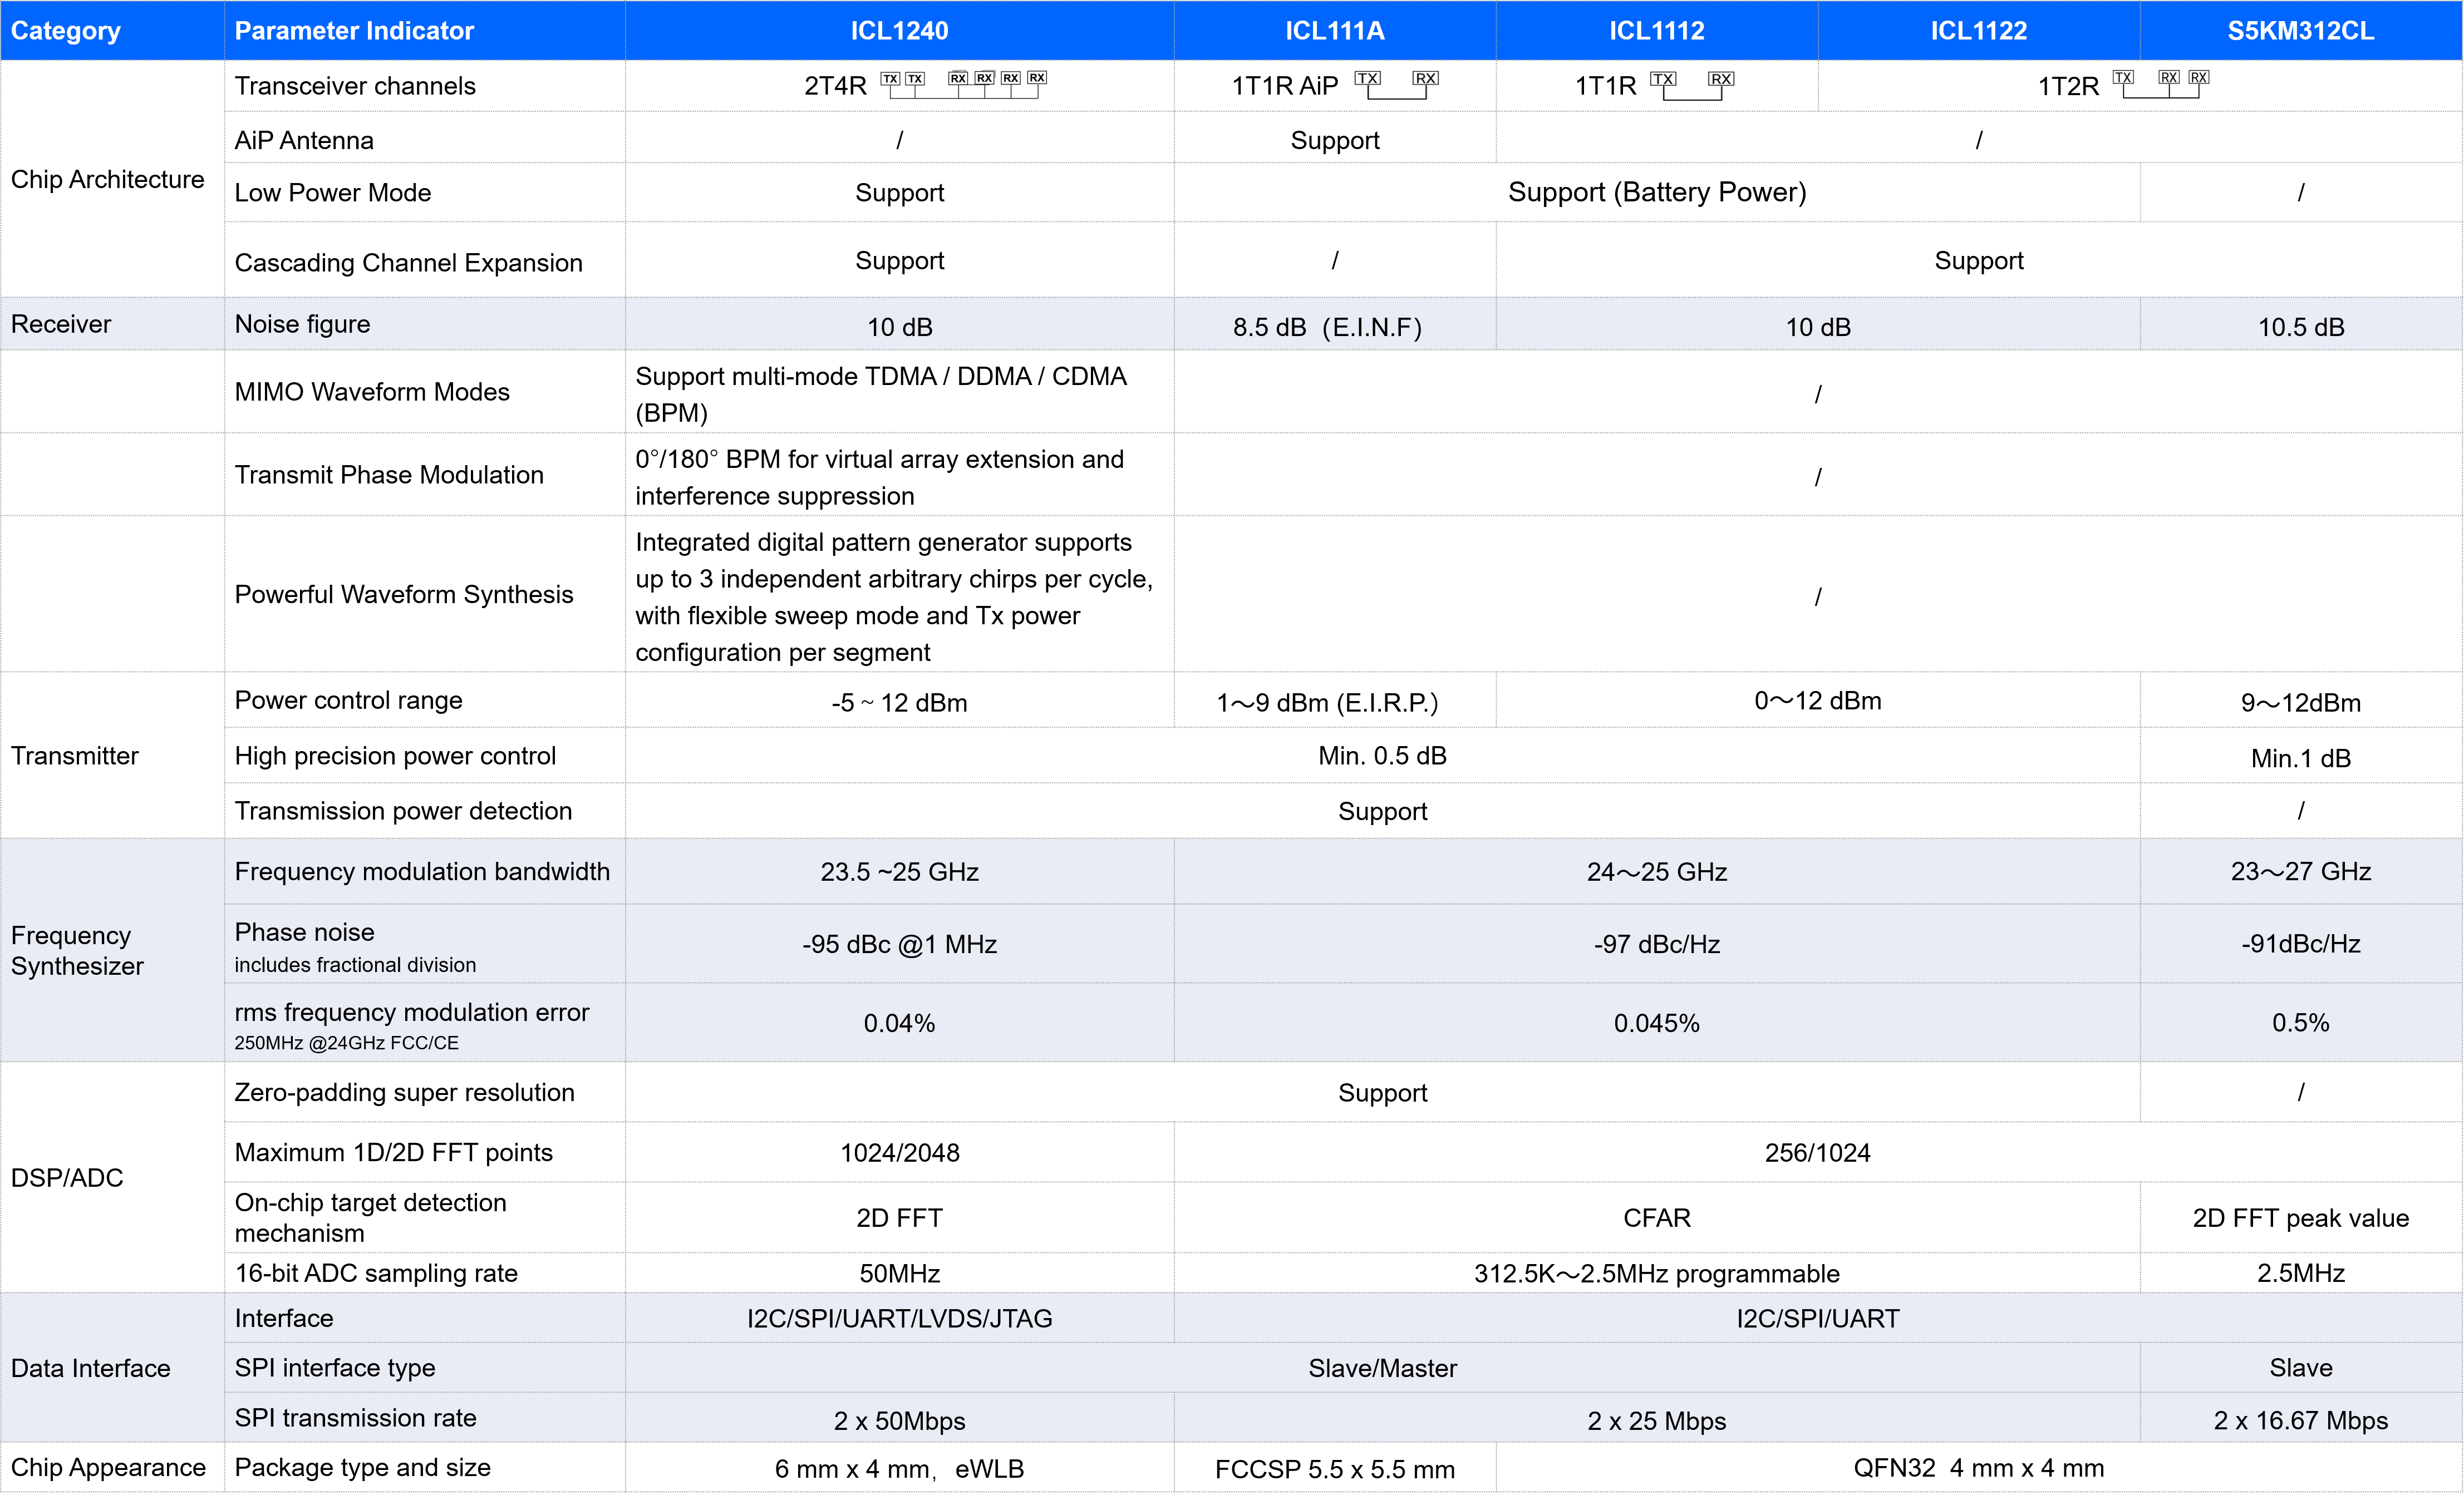Select the Power control range label
The image size is (2464, 1500).
coord(348,700)
